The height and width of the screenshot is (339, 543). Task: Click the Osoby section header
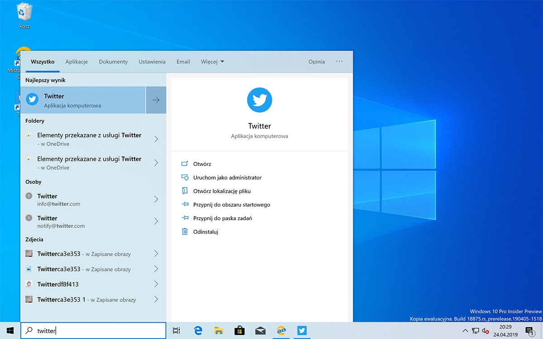click(33, 182)
